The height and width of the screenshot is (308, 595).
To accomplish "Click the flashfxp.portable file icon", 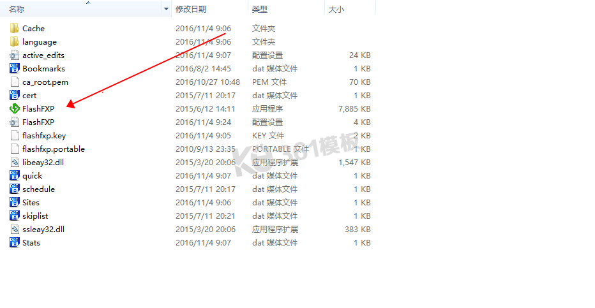I will pos(15,149).
